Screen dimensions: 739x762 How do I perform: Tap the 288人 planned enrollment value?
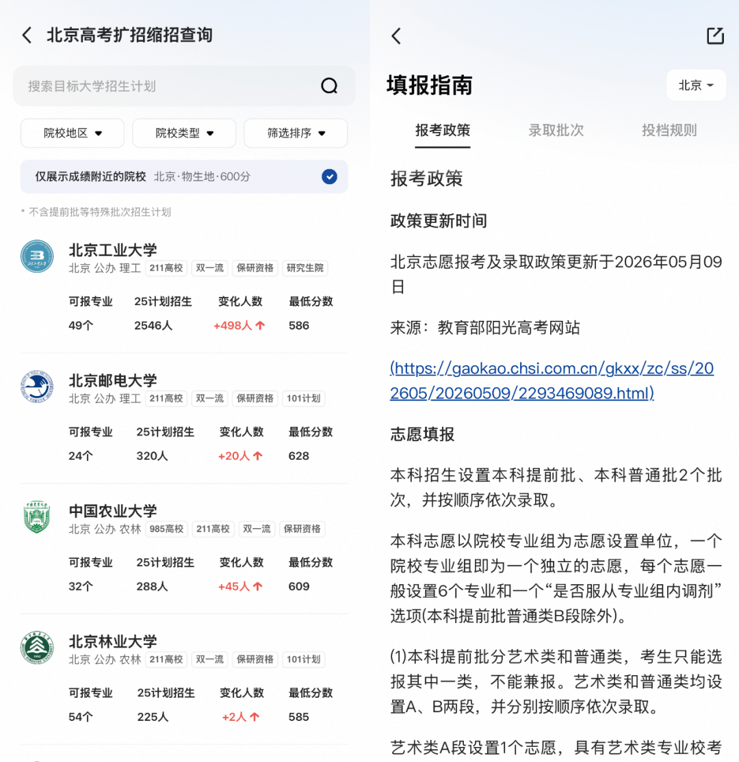point(152,587)
